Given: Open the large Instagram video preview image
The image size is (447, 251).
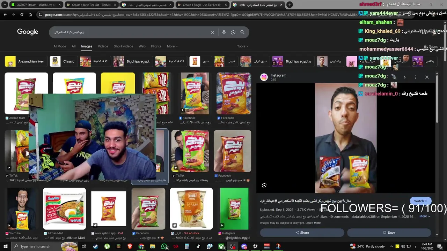Looking at the screenshot, I should coord(346,138).
